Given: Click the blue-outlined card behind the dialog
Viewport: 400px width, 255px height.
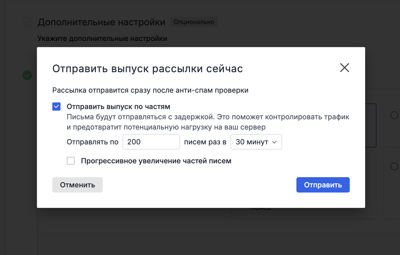Looking at the screenshot, I should pos(371,125).
